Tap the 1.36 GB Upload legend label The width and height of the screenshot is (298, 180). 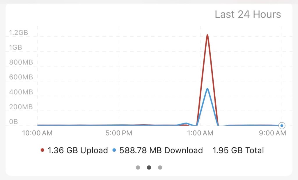(78, 150)
